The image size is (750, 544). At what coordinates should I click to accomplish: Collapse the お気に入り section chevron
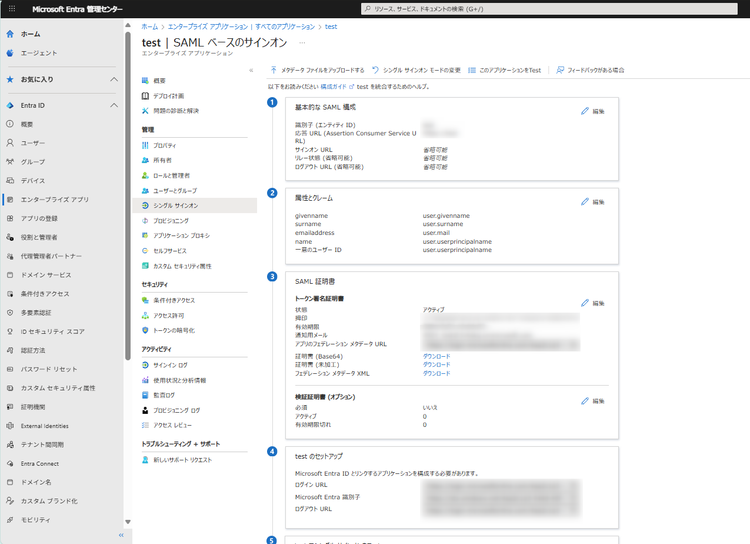click(114, 79)
